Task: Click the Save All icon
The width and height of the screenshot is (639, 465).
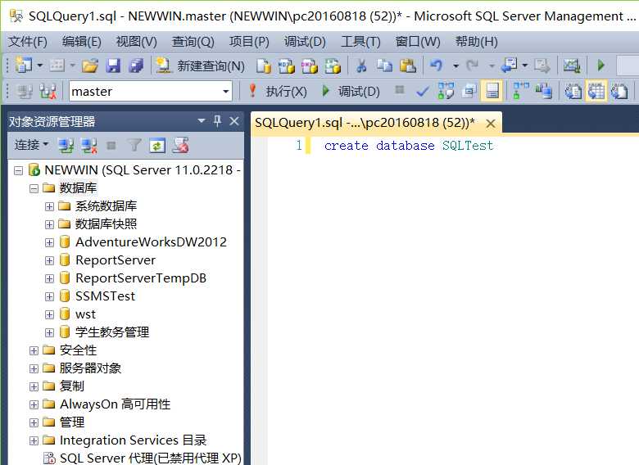Action: click(136, 65)
